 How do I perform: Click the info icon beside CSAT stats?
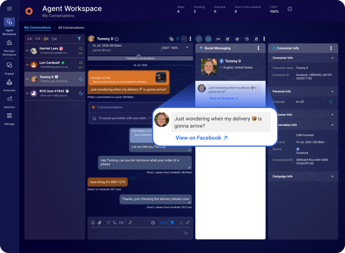click(x=290, y=9)
